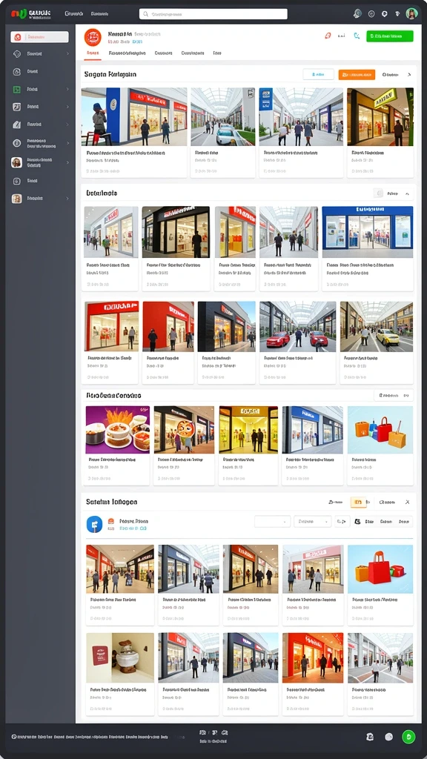Click the user avatar in the top bar

click(x=411, y=13)
